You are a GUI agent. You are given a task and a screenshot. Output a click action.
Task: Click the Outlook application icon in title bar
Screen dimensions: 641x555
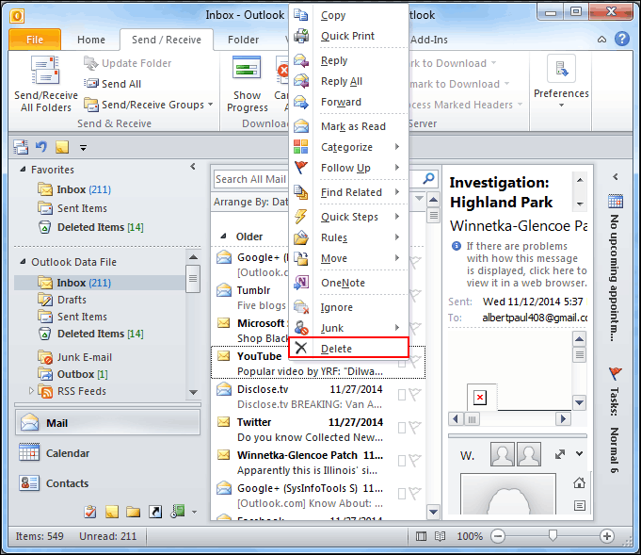tap(17, 16)
